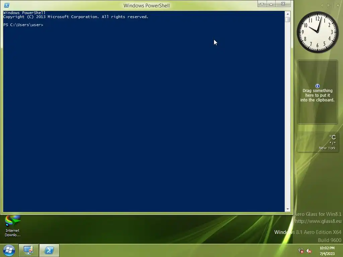Open the Internet Download Manager desktop shortcut
This screenshot has width=343, height=257.
tap(12, 226)
